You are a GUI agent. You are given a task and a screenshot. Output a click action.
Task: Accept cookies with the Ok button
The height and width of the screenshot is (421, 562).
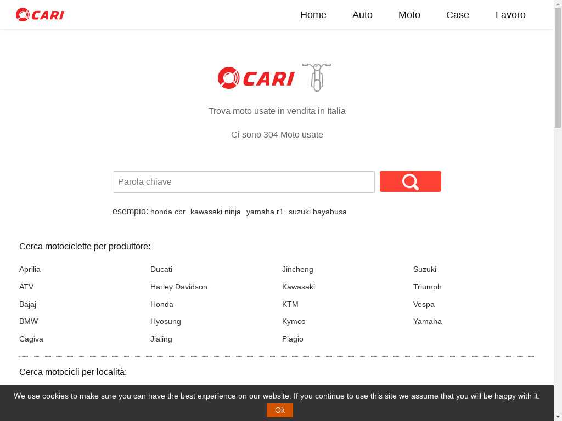click(x=280, y=410)
